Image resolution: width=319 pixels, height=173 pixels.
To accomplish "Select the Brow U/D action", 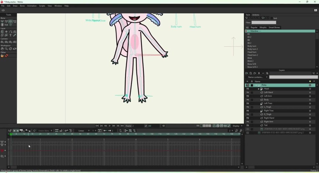I will [252, 64].
